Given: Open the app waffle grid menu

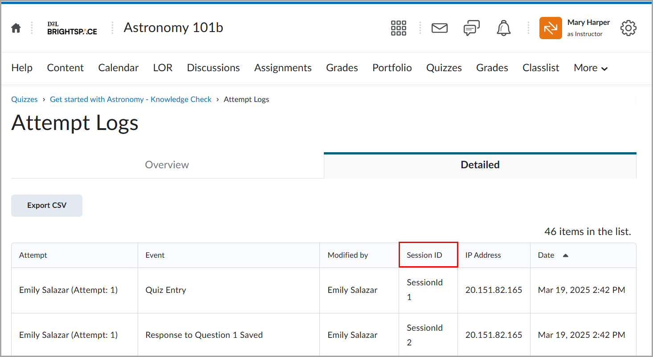Looking at the screenshot, I should (x=398, y=28).
